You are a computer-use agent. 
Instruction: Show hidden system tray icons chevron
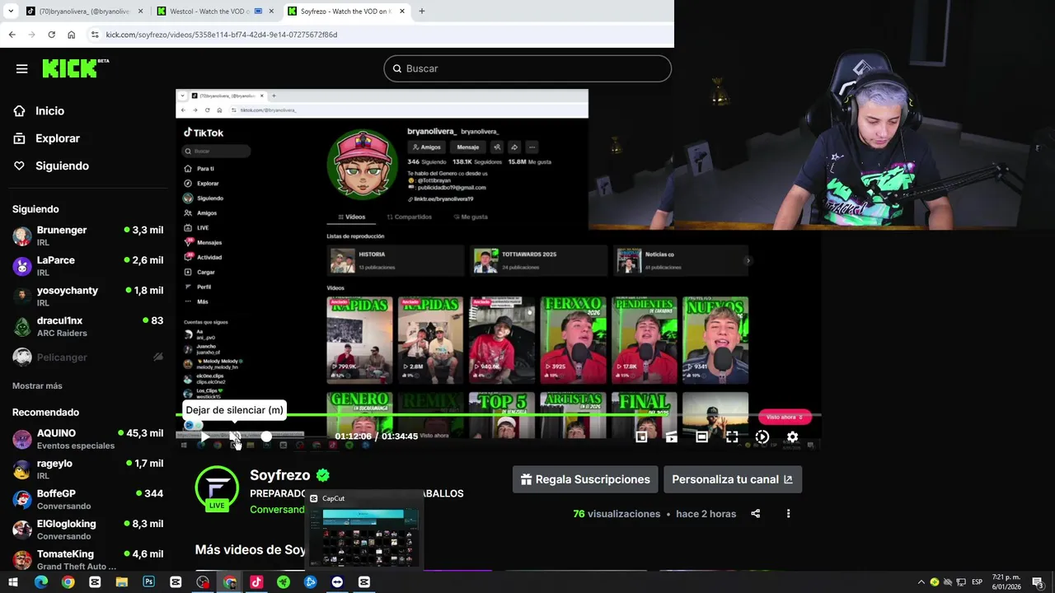(x=921, y=582)
